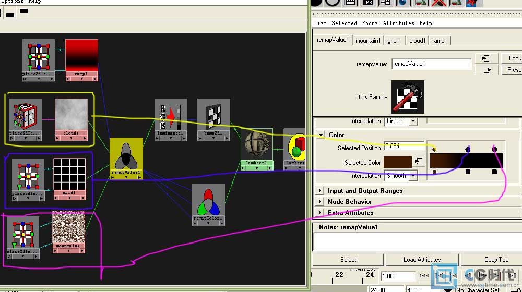Image resolution: width=522 pixels, height=292 pixels.
Task: Open Interpolation Linear dropdown
Action: [x=413, y=121]
